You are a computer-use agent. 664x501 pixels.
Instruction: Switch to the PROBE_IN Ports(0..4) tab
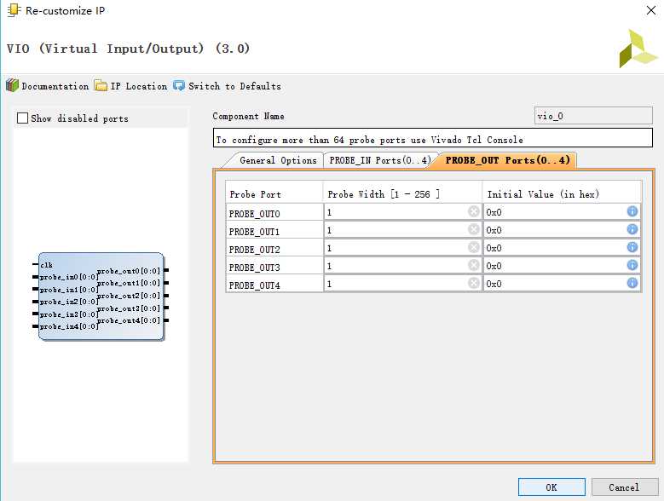coord(380,160)
